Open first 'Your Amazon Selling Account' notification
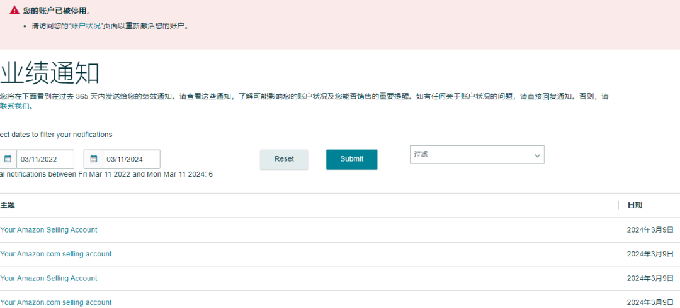The height and width of the screenshot is (308, 680). 48,230
